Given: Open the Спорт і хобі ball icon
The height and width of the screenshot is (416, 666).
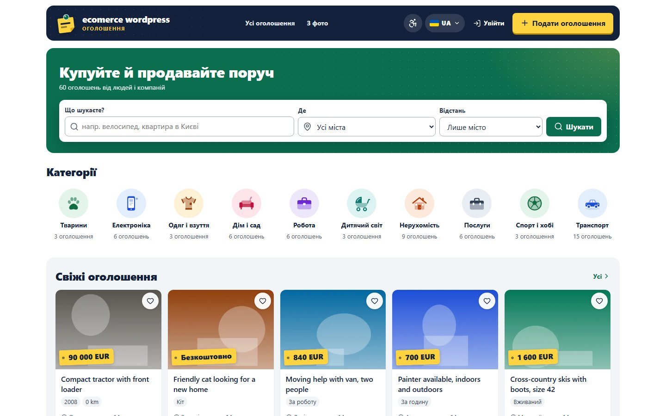Looking at the screenshot, I should pos(535,203).
